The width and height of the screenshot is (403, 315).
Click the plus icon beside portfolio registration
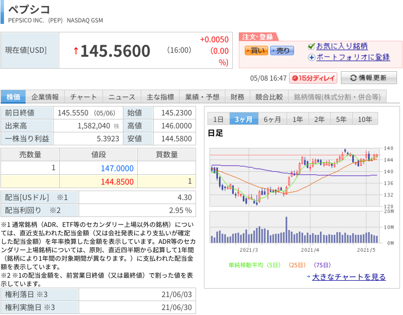coord(311,57)
